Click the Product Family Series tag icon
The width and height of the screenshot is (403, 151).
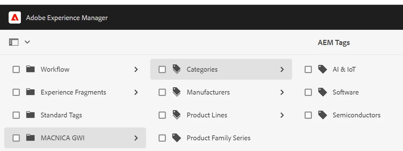[x=177, y=138]
